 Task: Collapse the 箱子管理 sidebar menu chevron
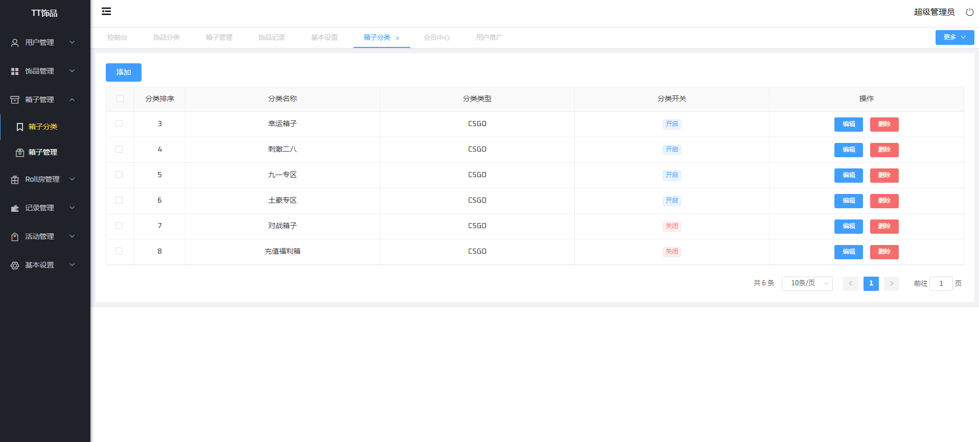coord(72,100)
